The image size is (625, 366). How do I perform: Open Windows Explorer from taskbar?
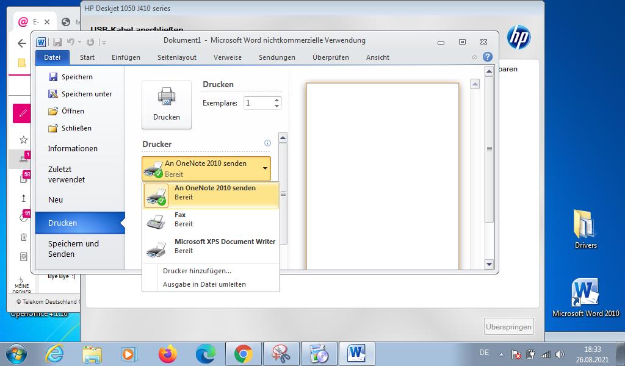(92, 354)
